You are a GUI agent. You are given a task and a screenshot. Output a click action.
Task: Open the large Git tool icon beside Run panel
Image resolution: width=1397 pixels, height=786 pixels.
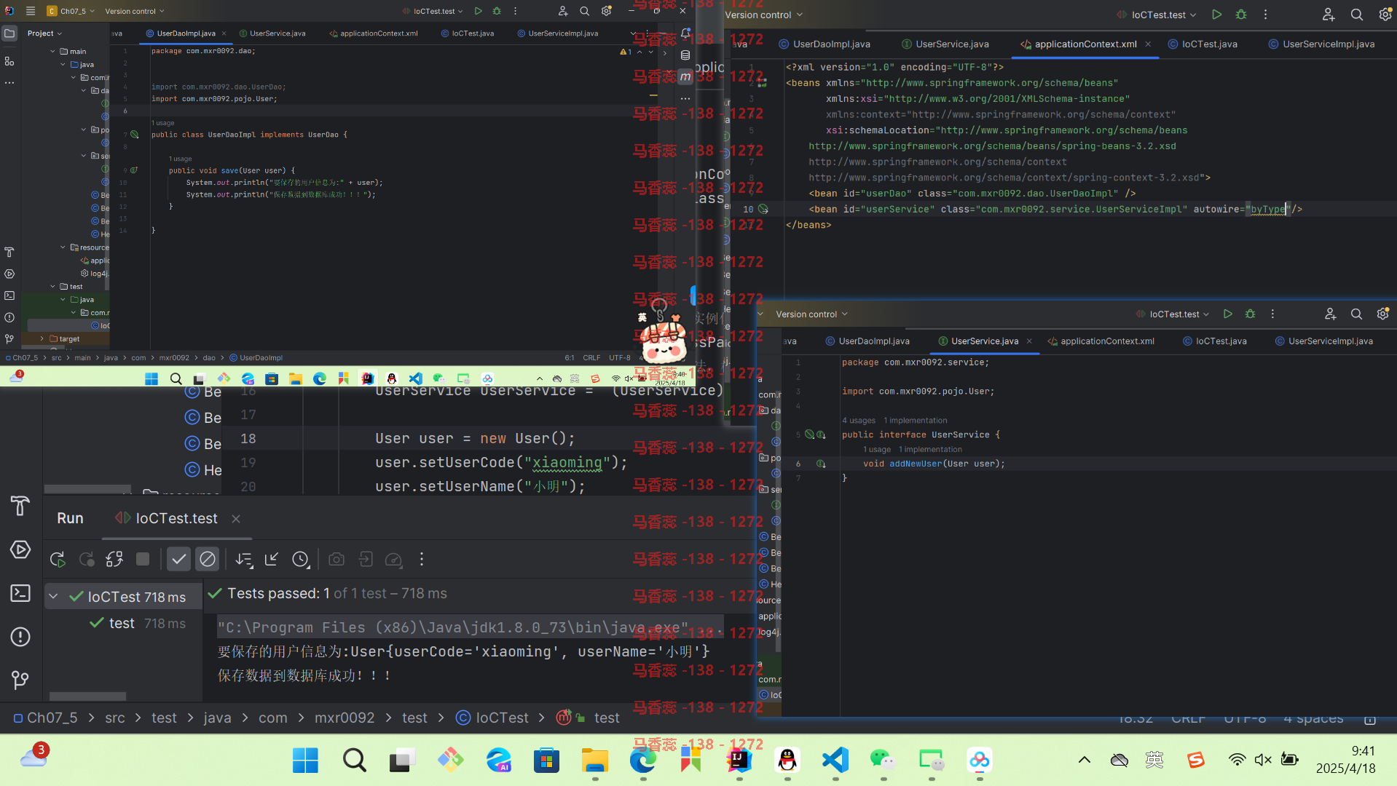[x=20, y=680]
